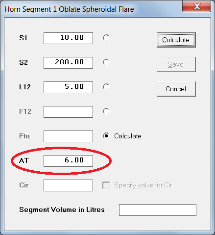Close the dialog with the X button
The height and width of the screenshot is (235, 215).
click(197, 6)
